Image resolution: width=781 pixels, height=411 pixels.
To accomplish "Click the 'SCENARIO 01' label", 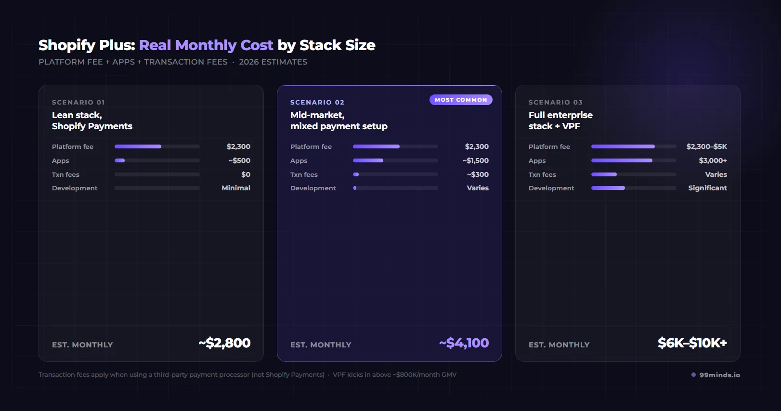I will click(78, 102).
